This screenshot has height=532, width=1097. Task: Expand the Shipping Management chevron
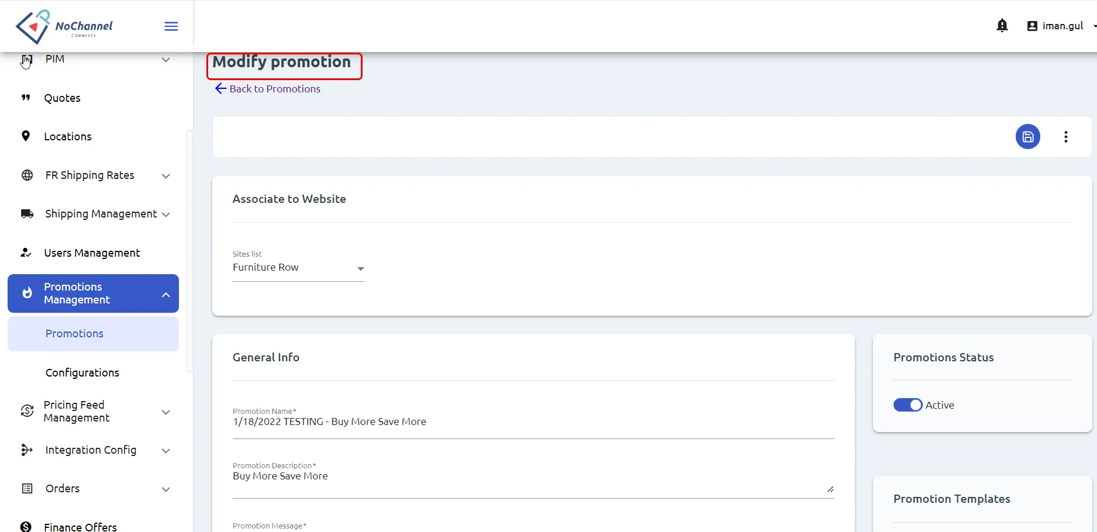click(166, 215)
